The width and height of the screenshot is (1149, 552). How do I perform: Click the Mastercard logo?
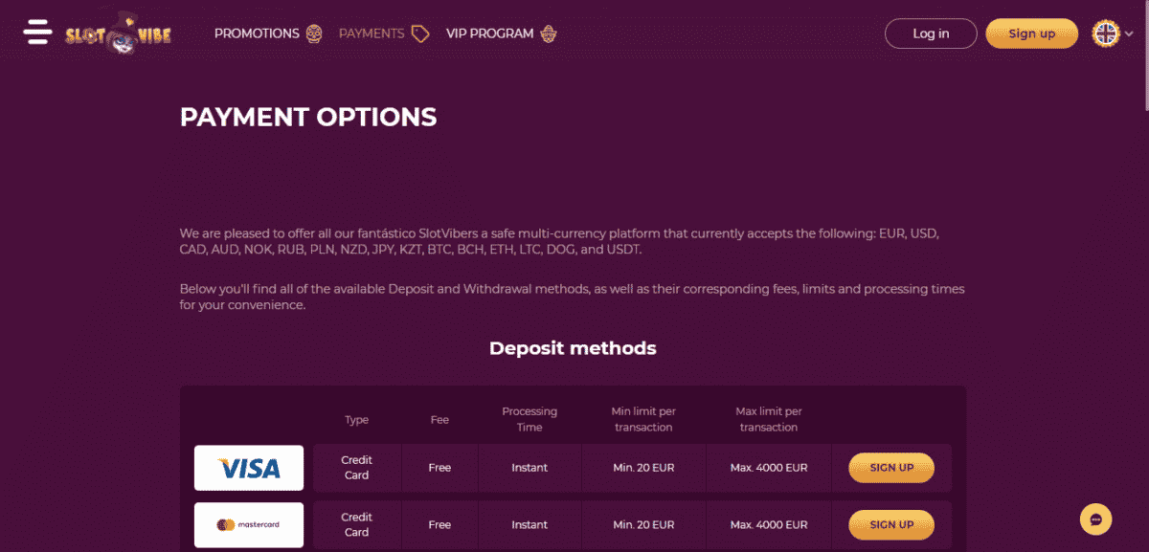pyautogui.click(x=249, y=524)
